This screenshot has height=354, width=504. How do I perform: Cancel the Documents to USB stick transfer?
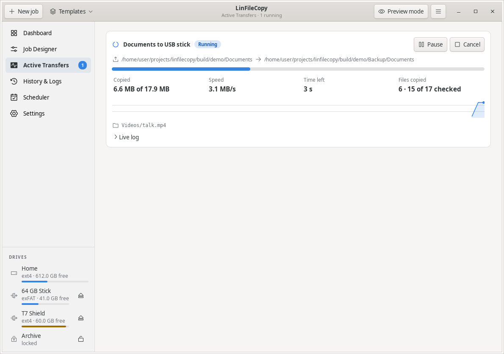click(467, 44)
